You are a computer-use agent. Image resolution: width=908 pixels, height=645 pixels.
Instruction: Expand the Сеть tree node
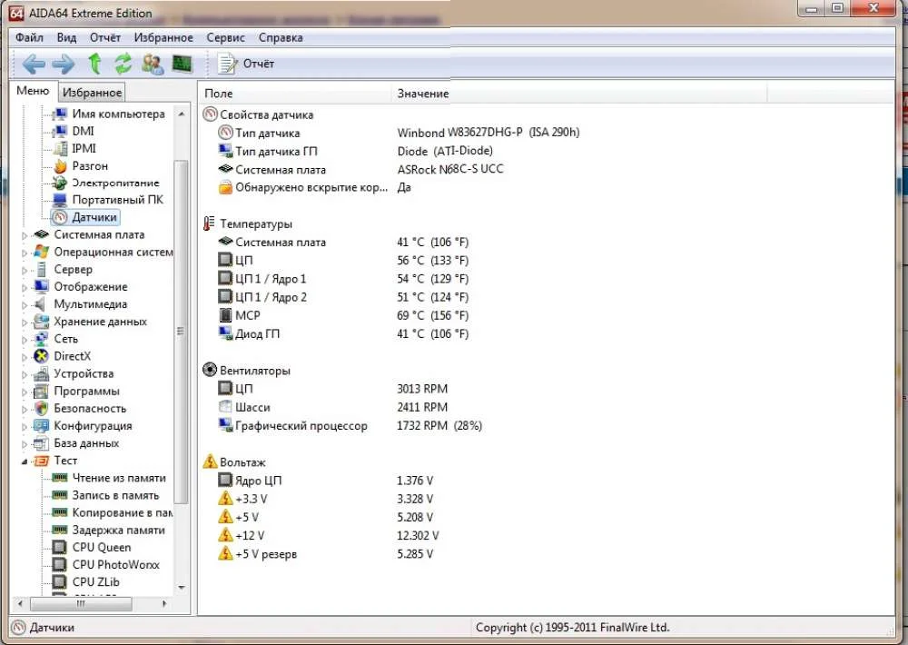click(25, 340)
